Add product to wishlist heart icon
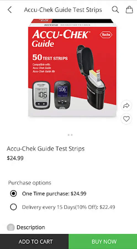The height and width of the screenshot is (249, 137). pyautogui.click(x=127, y=119)
